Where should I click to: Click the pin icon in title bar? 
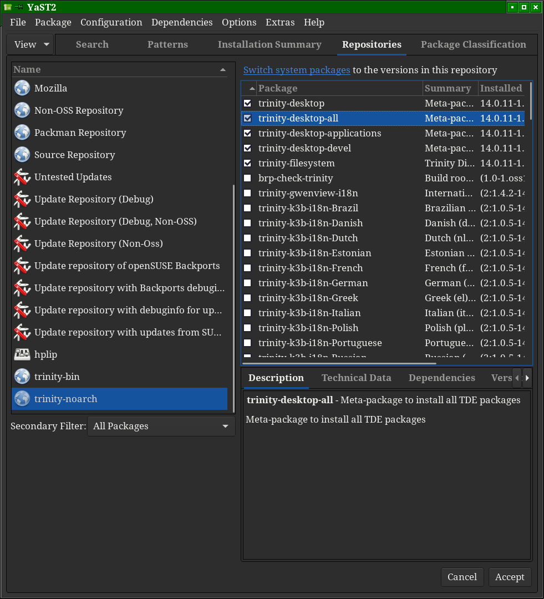point(19,7)
